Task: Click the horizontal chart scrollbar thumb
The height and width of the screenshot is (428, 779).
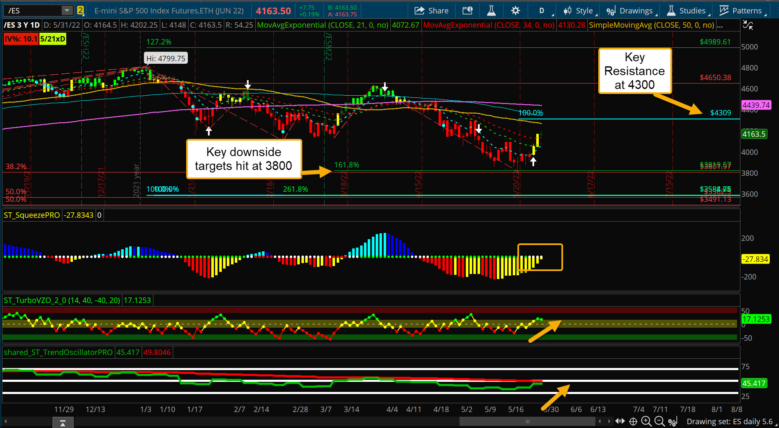Action: [527, 421]
